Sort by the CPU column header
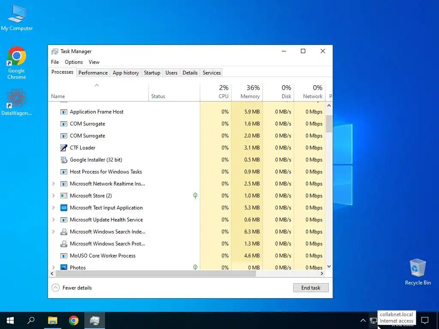 (x=216, y=92)
